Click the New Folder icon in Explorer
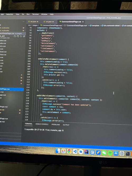 [x=18, y=36]
